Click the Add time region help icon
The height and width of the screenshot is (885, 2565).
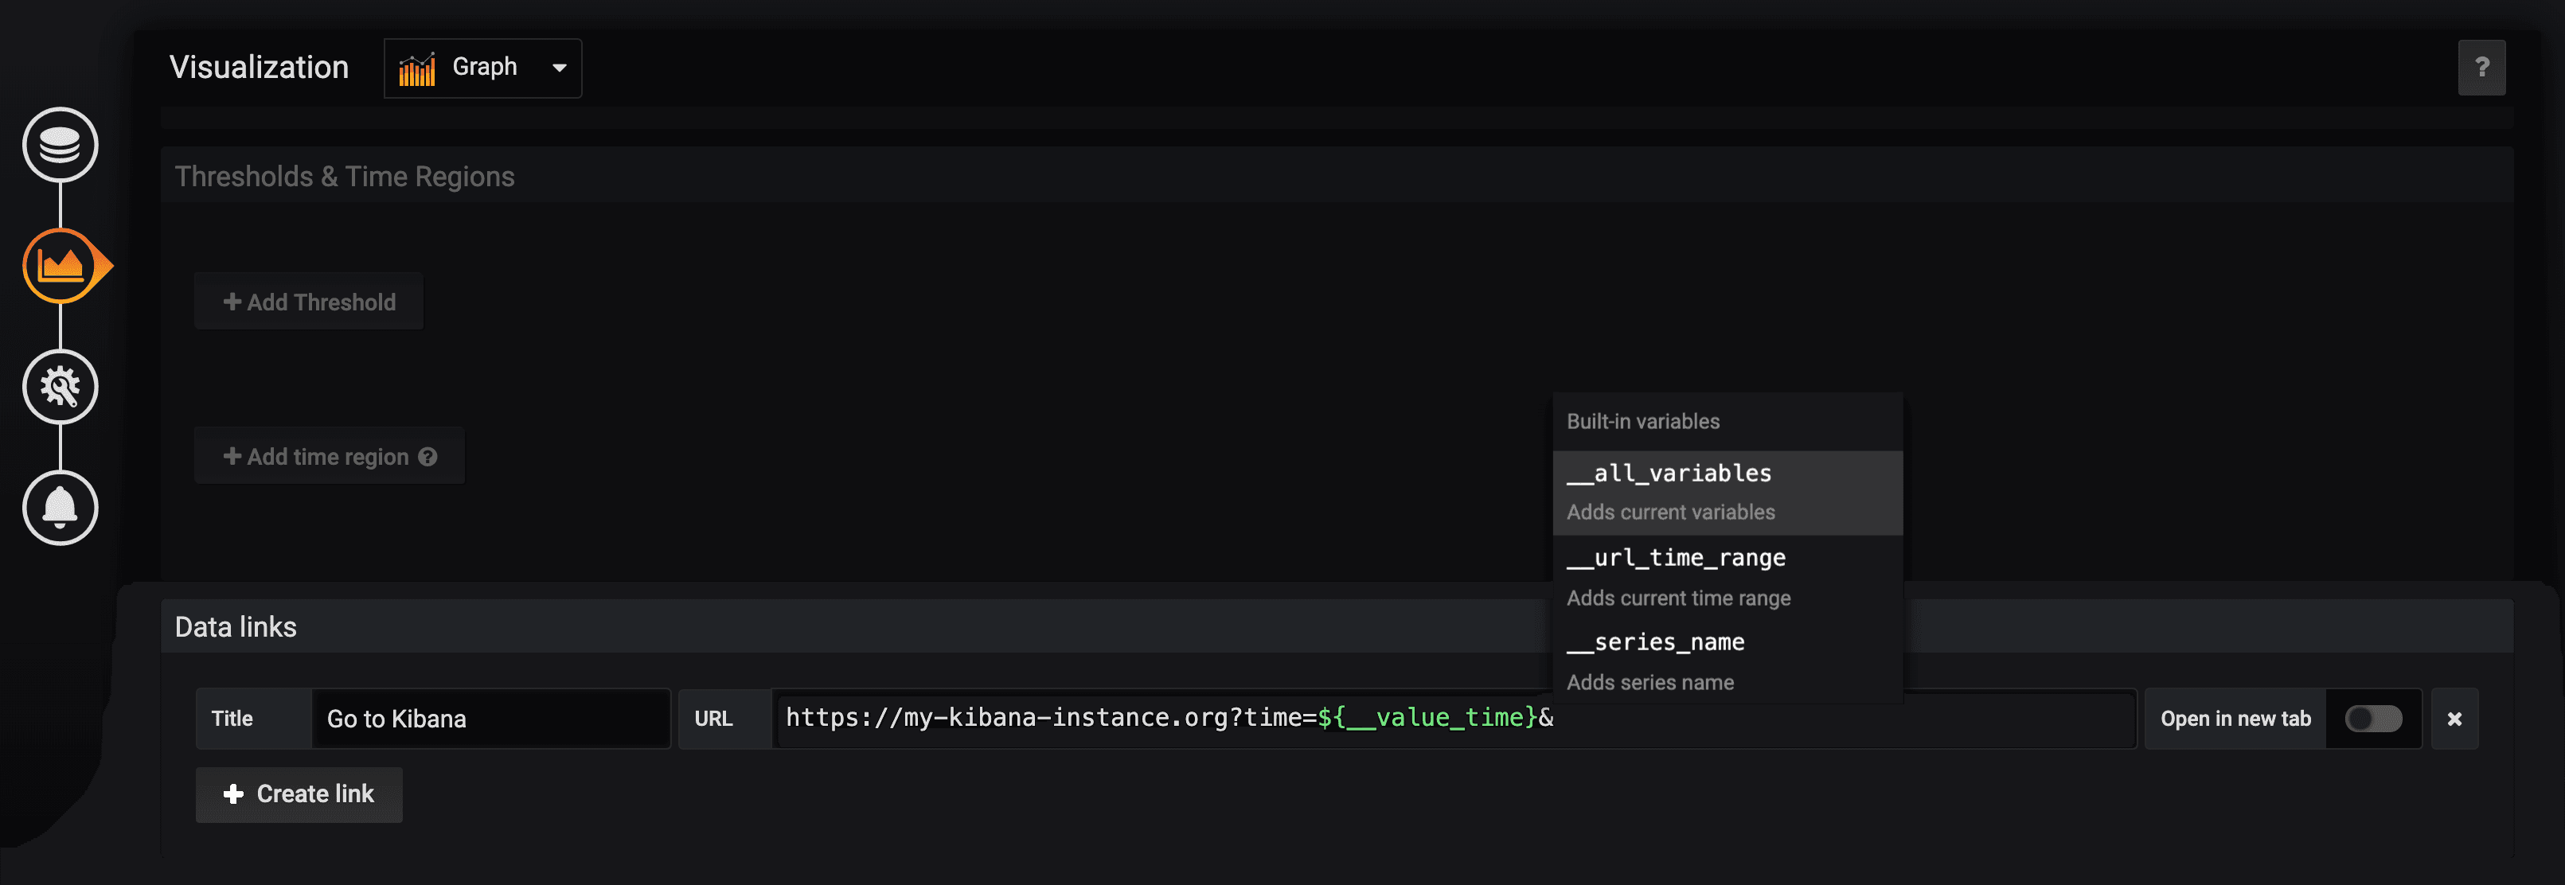pos(428,457)
